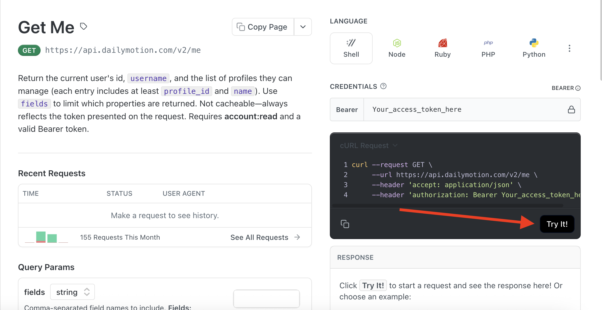Viewport: 602px width, 310px height.
Task: Click the name inline code term
Action: click(243, 91)
